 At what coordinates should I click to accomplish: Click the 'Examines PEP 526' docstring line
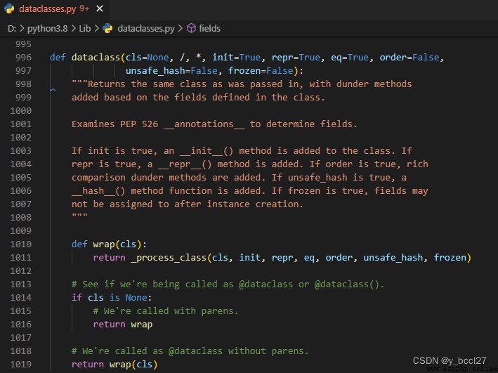pos(214,124)
